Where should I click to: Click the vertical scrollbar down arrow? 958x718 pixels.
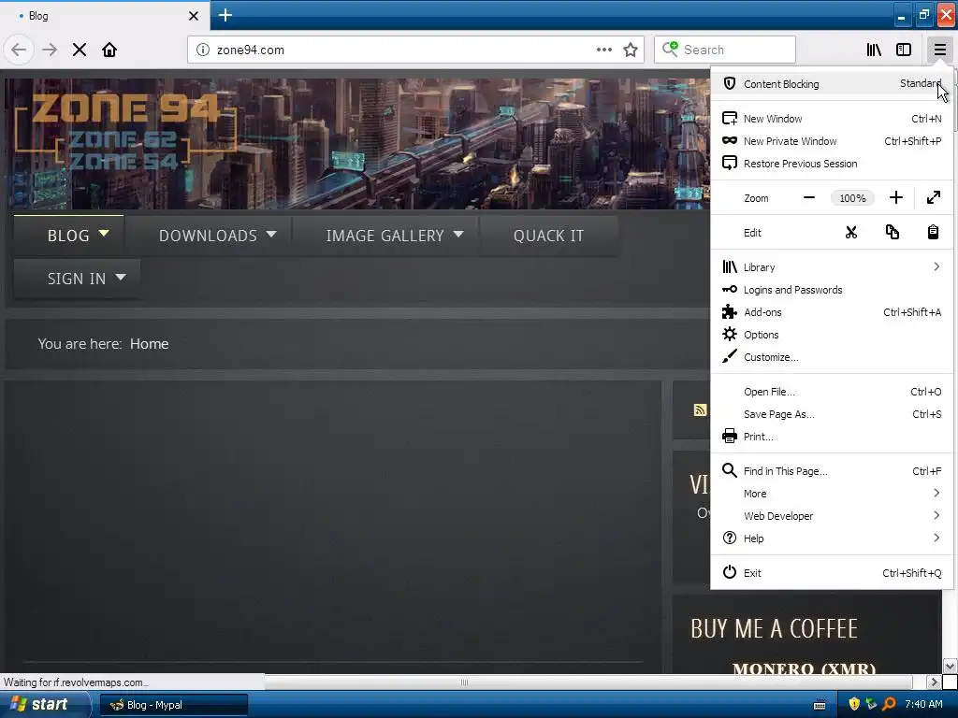click(950, 666)
